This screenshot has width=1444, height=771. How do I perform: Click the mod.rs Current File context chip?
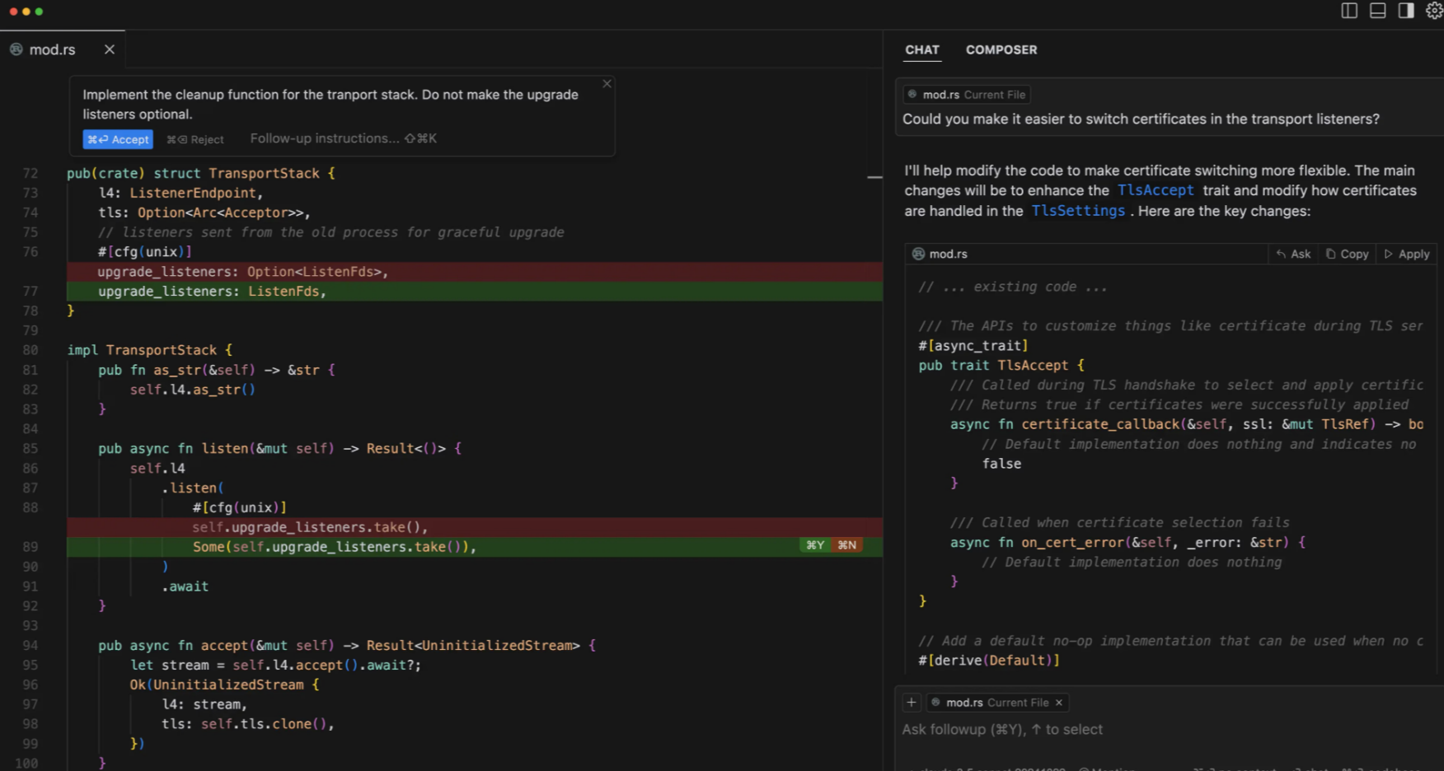[968, 95]
